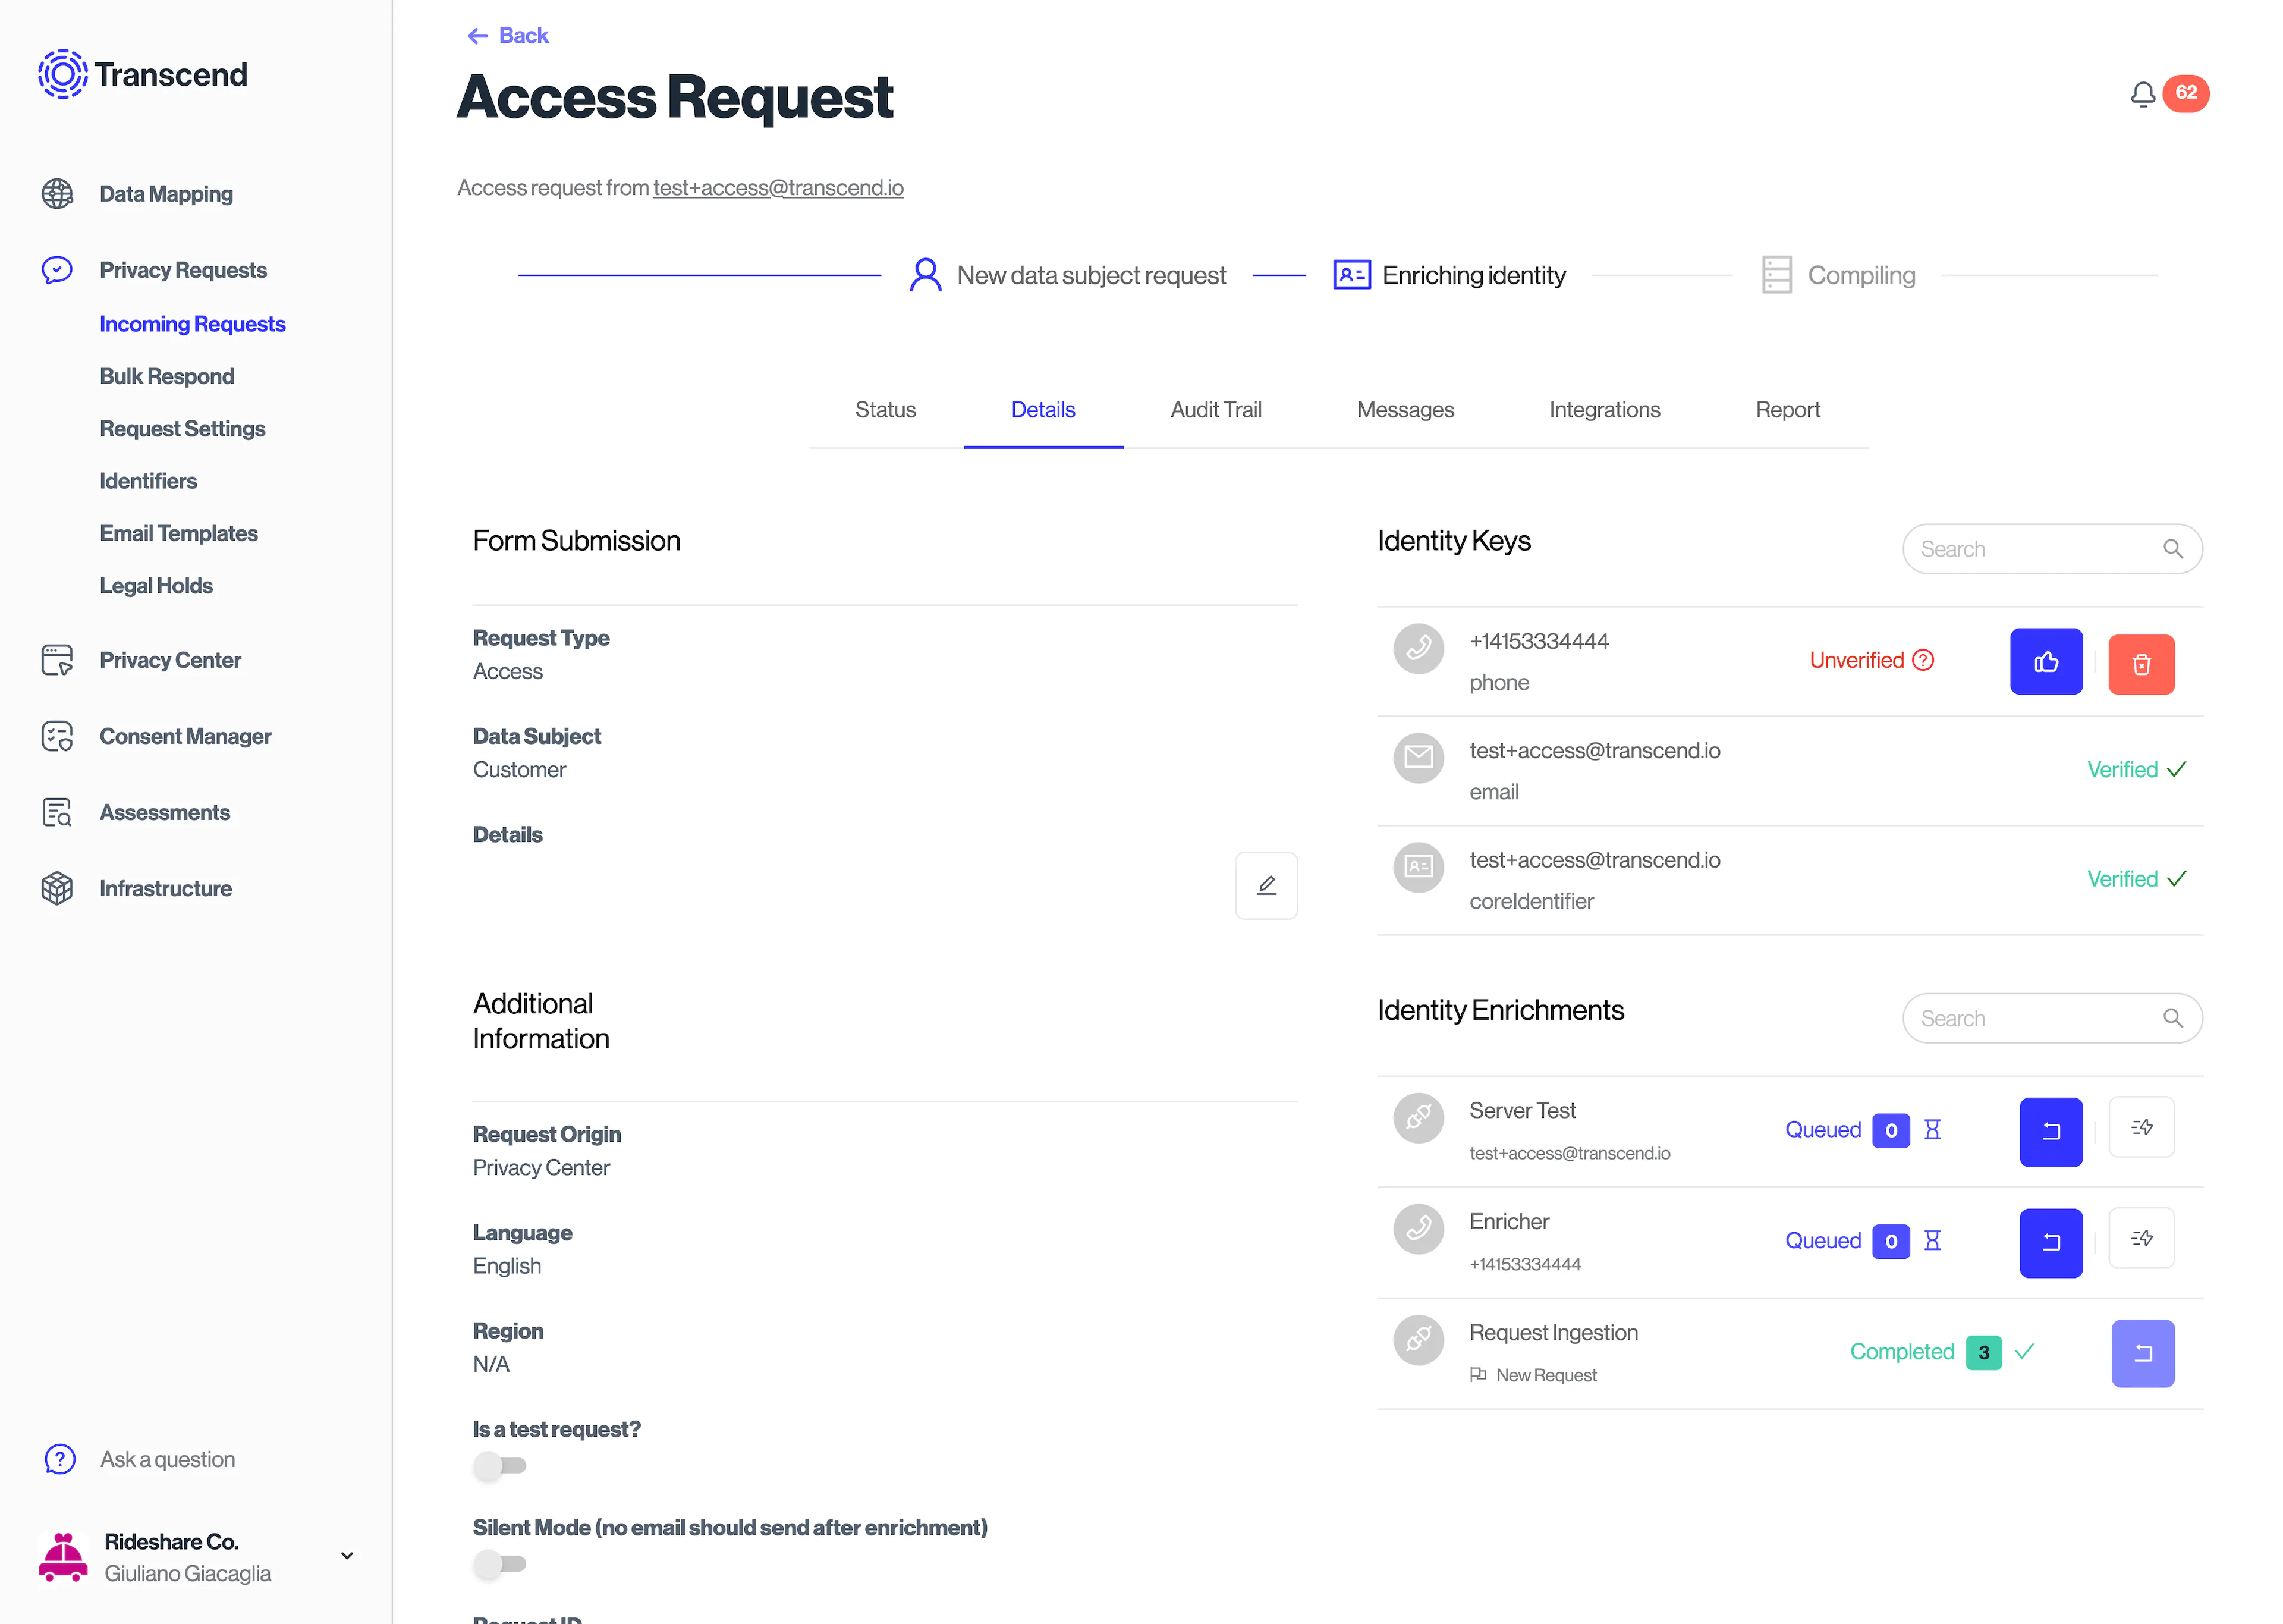
Task: Open Incoming Requests in sidebar
Action: click(x=193, y=324)
